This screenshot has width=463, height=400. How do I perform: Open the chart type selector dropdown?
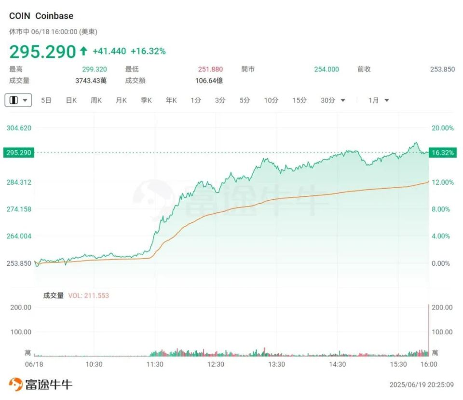18,100
